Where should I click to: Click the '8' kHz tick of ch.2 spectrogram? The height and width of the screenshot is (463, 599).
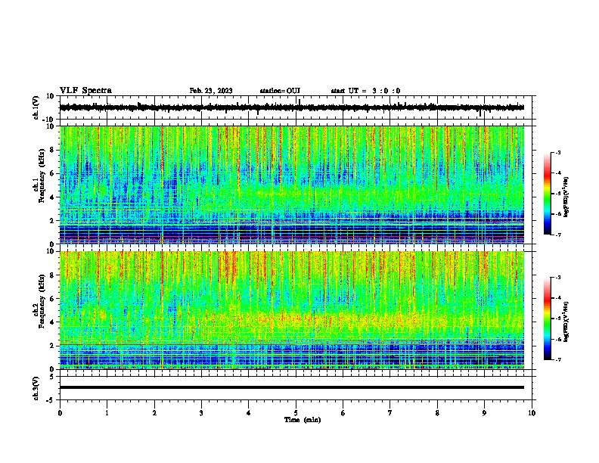coord(52,275)
